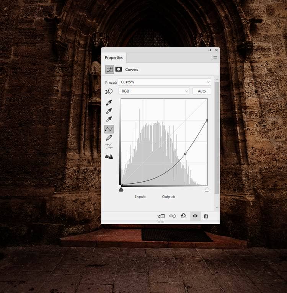Screen dimensions: 287x293
Task: Click the white point input slider
Action: pyautogui.click(x=207, y=190)
